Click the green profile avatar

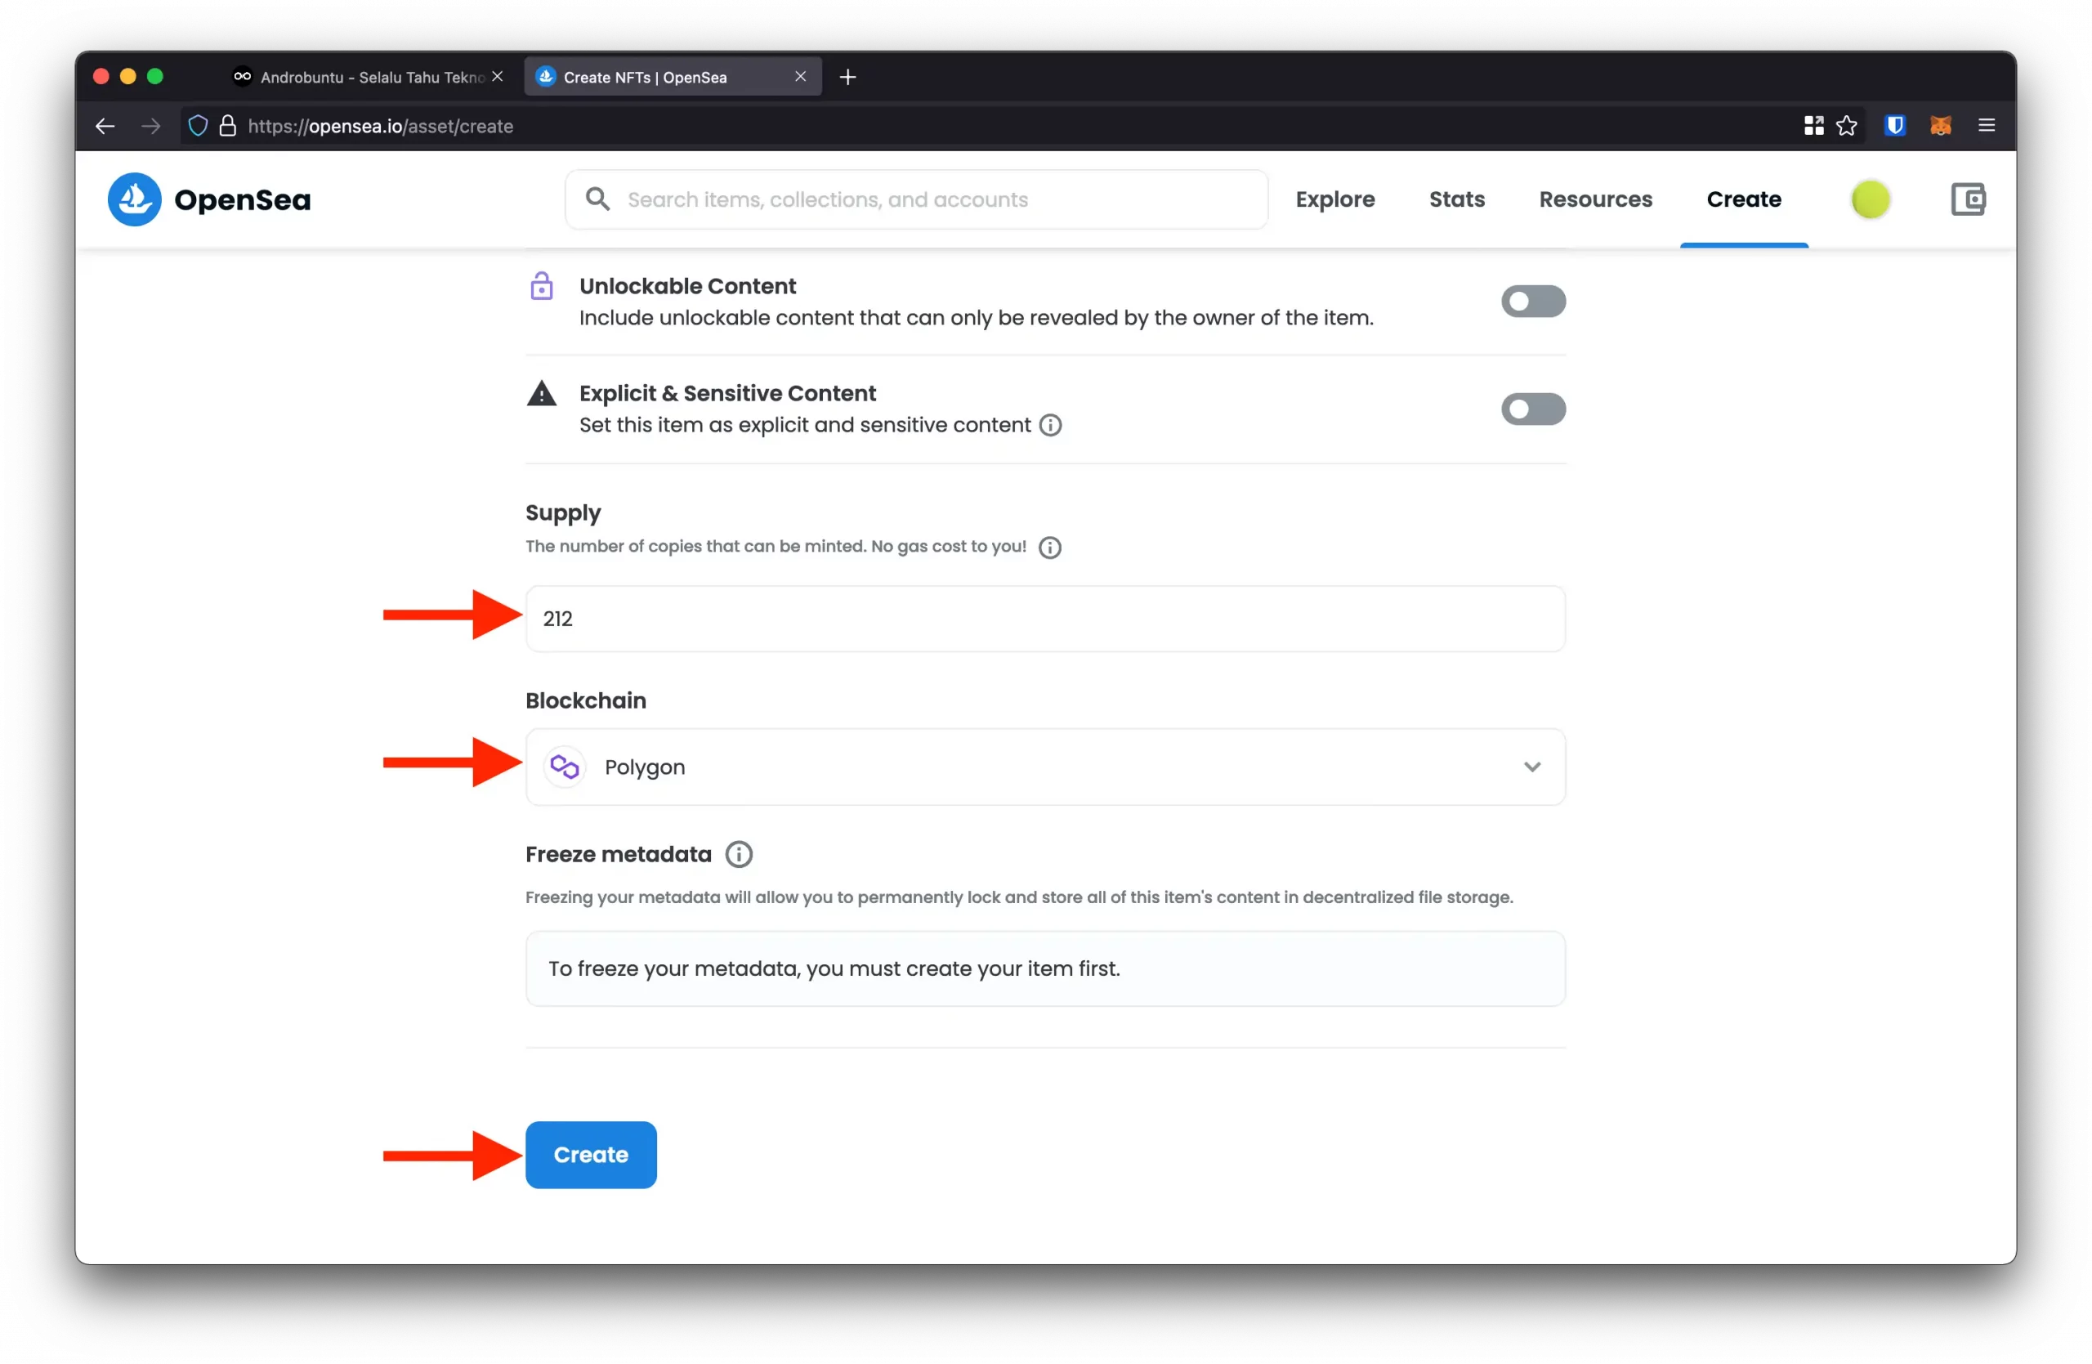pyautogui.click(x=1870, y=199)
